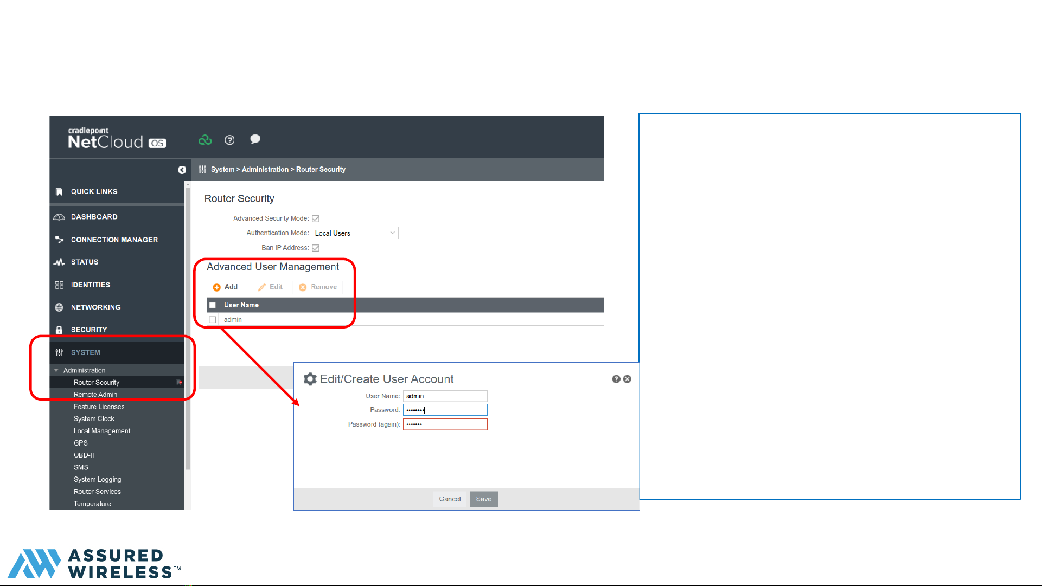Click the Security lock icon
Image resolution: width=1042 pixels, height=586 pixels.
(x=59, y=330)
